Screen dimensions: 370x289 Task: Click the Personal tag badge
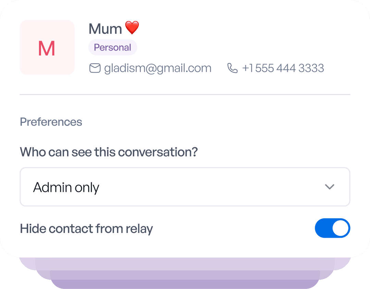tap(112, 48)
